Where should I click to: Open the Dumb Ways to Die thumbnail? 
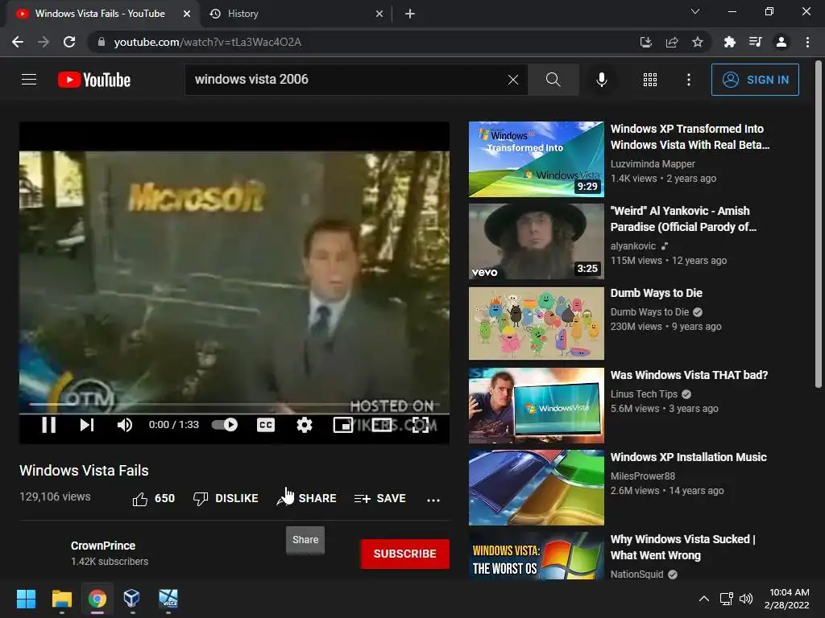click(536, 323)
